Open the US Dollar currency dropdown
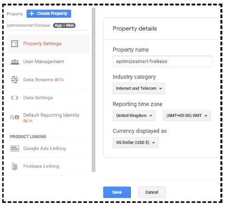225x207 pixels. [136, 143]
